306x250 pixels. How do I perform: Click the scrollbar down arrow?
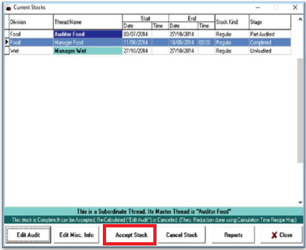pos(300,202)
